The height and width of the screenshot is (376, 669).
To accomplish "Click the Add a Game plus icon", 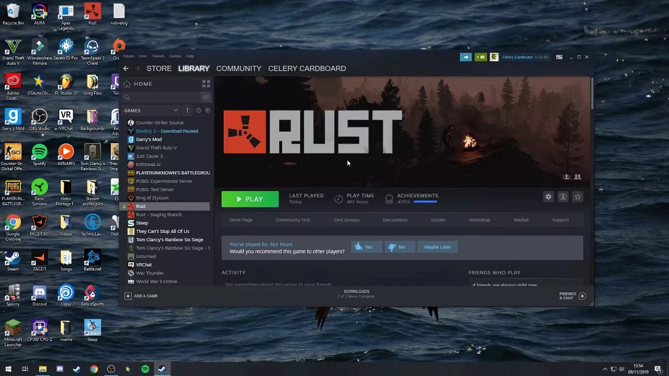I will [128, 296].
